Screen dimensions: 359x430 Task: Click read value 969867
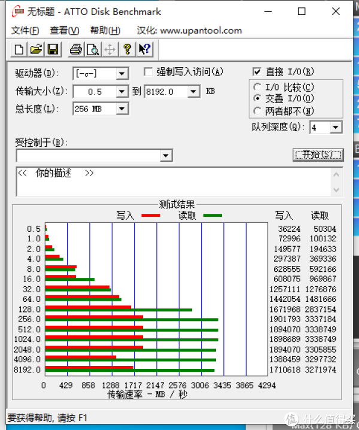coord(323,279)
